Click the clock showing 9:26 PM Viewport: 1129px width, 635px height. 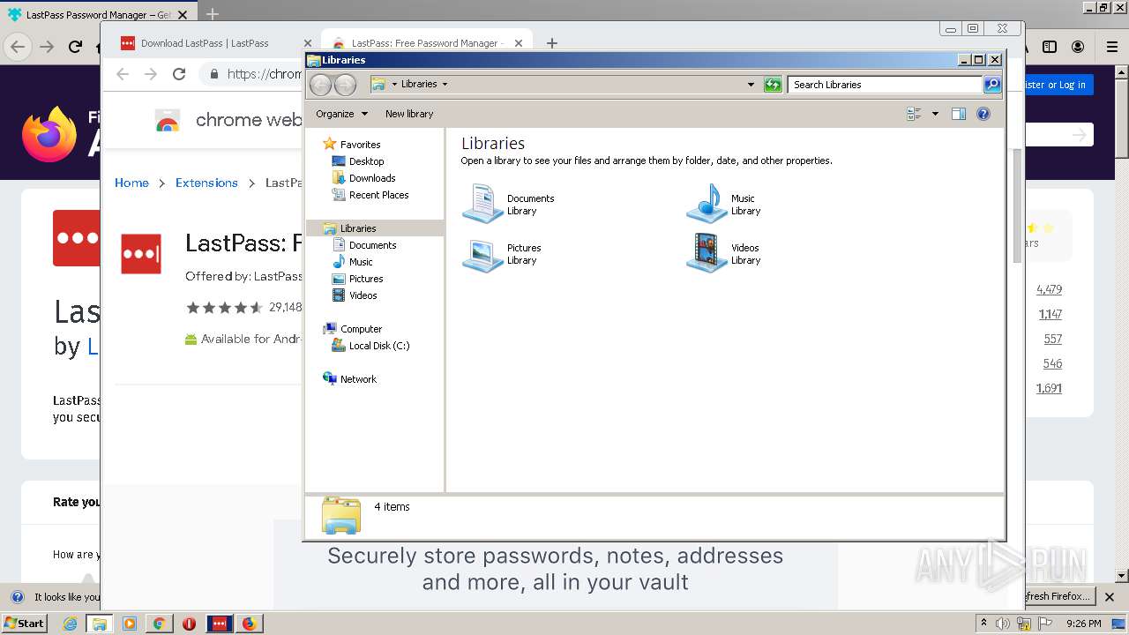(1083, 624)
